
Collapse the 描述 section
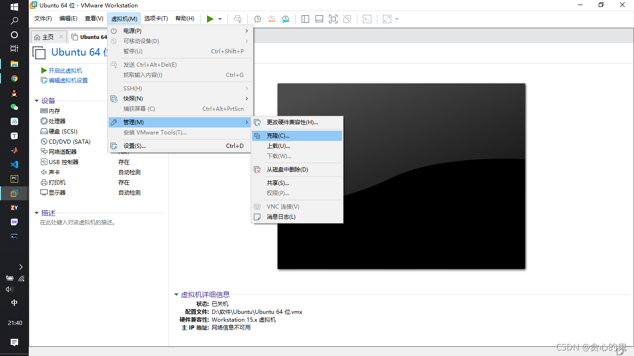click(x=37, y=213)
